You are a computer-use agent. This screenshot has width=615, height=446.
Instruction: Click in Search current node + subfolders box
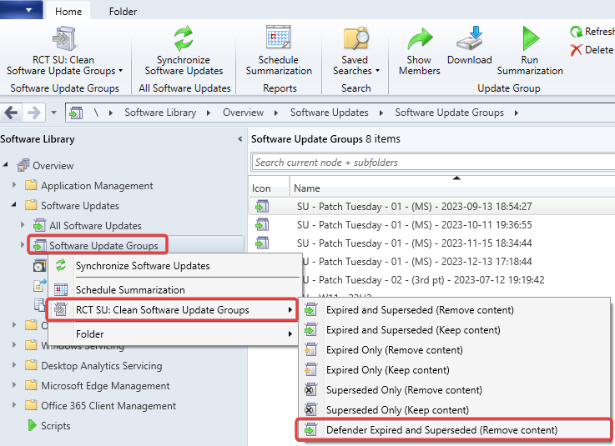coord(433,163)
